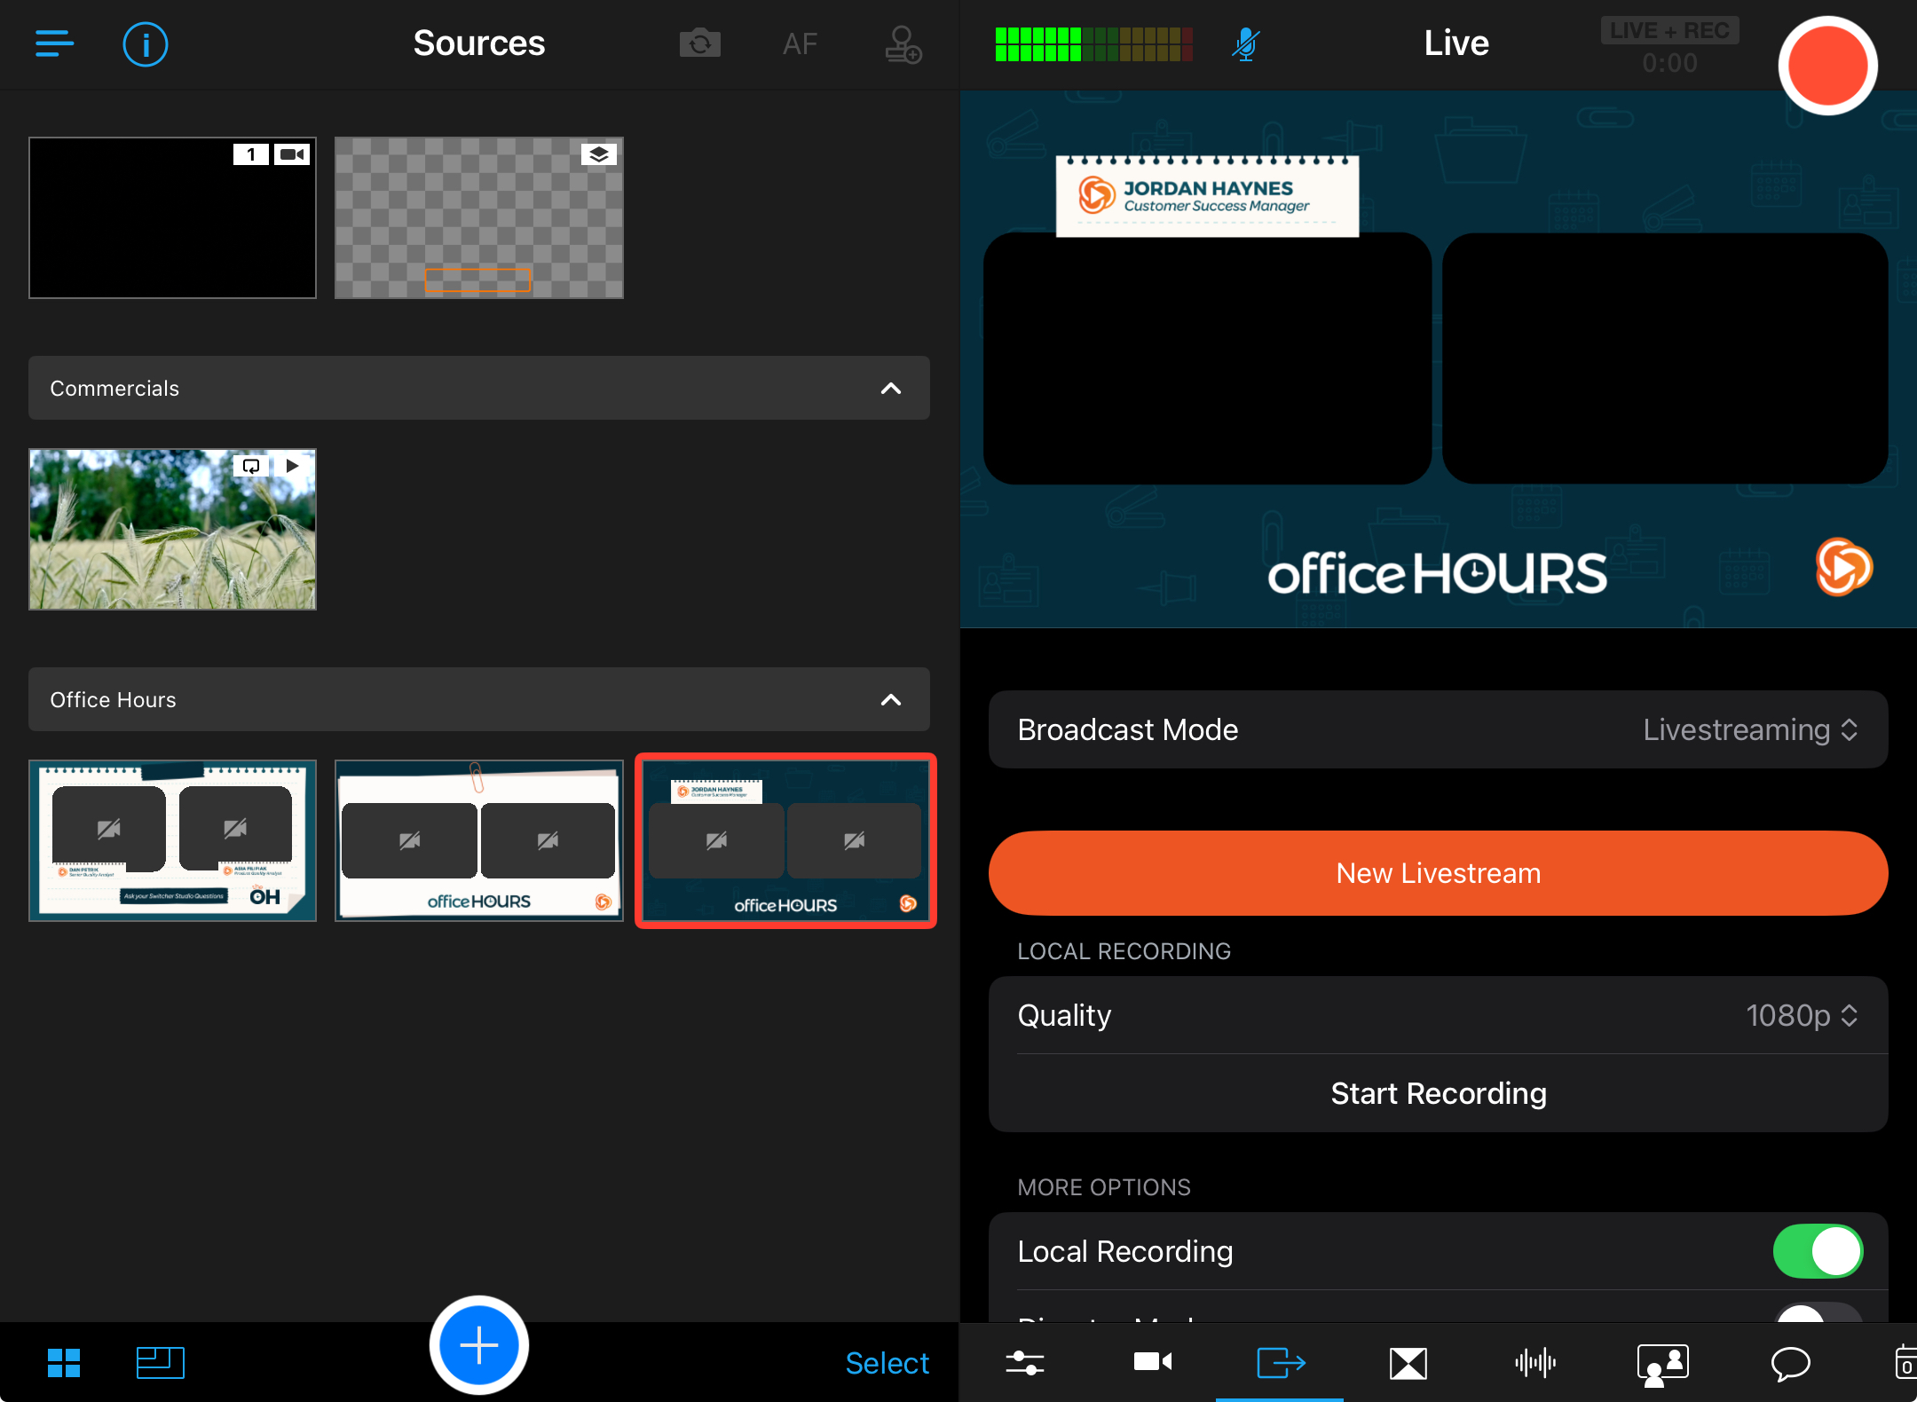Open Broadcast Mode Livestreaming dropdown
Image resolution: width=1917 pixels, height=1402 pixels.
click(x=1748, y=729)
